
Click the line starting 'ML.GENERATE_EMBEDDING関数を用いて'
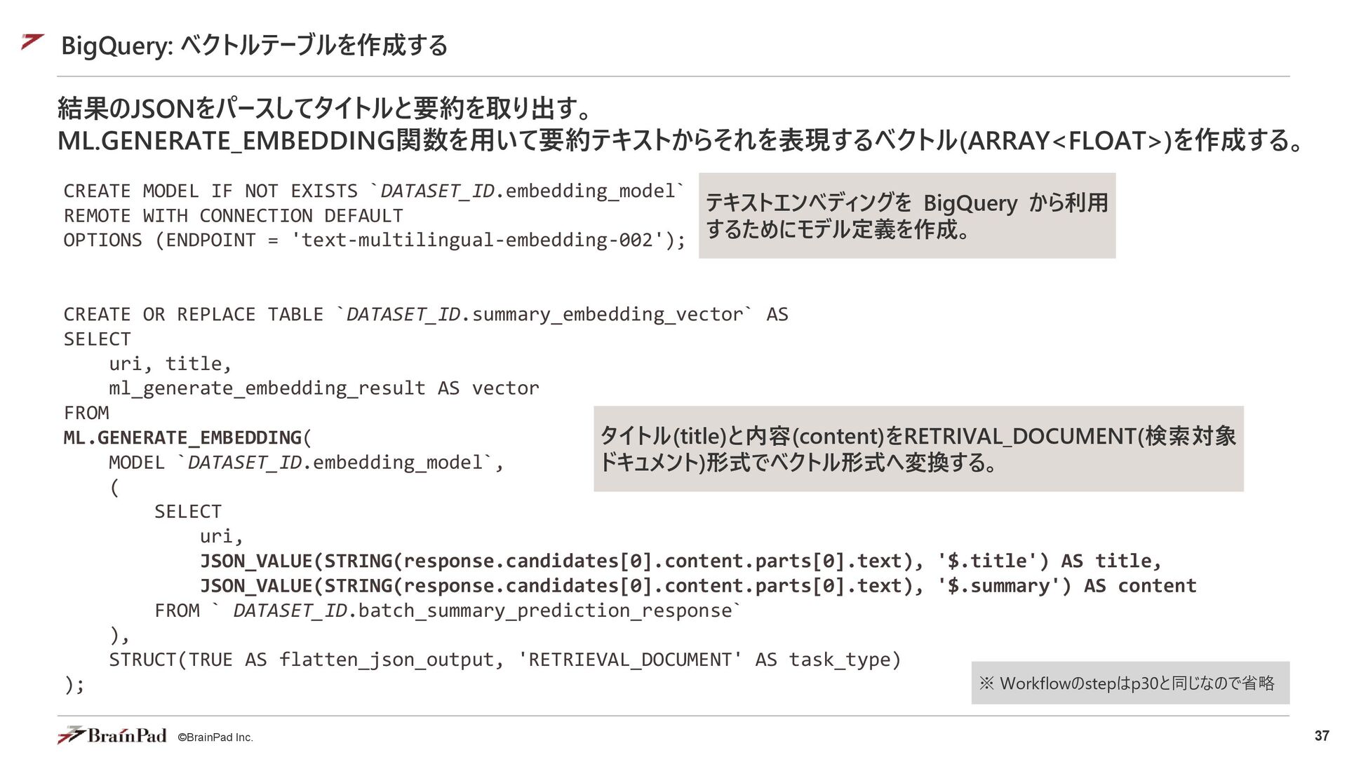(681, 141)
